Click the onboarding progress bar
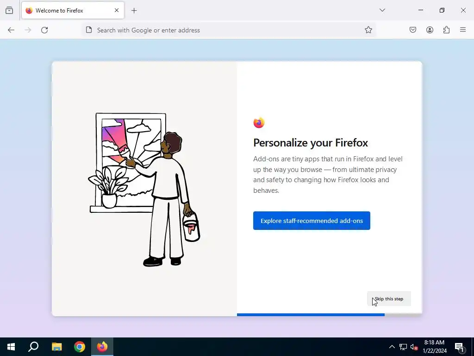This screenshot has width=474, height=356. pos(330,315)
